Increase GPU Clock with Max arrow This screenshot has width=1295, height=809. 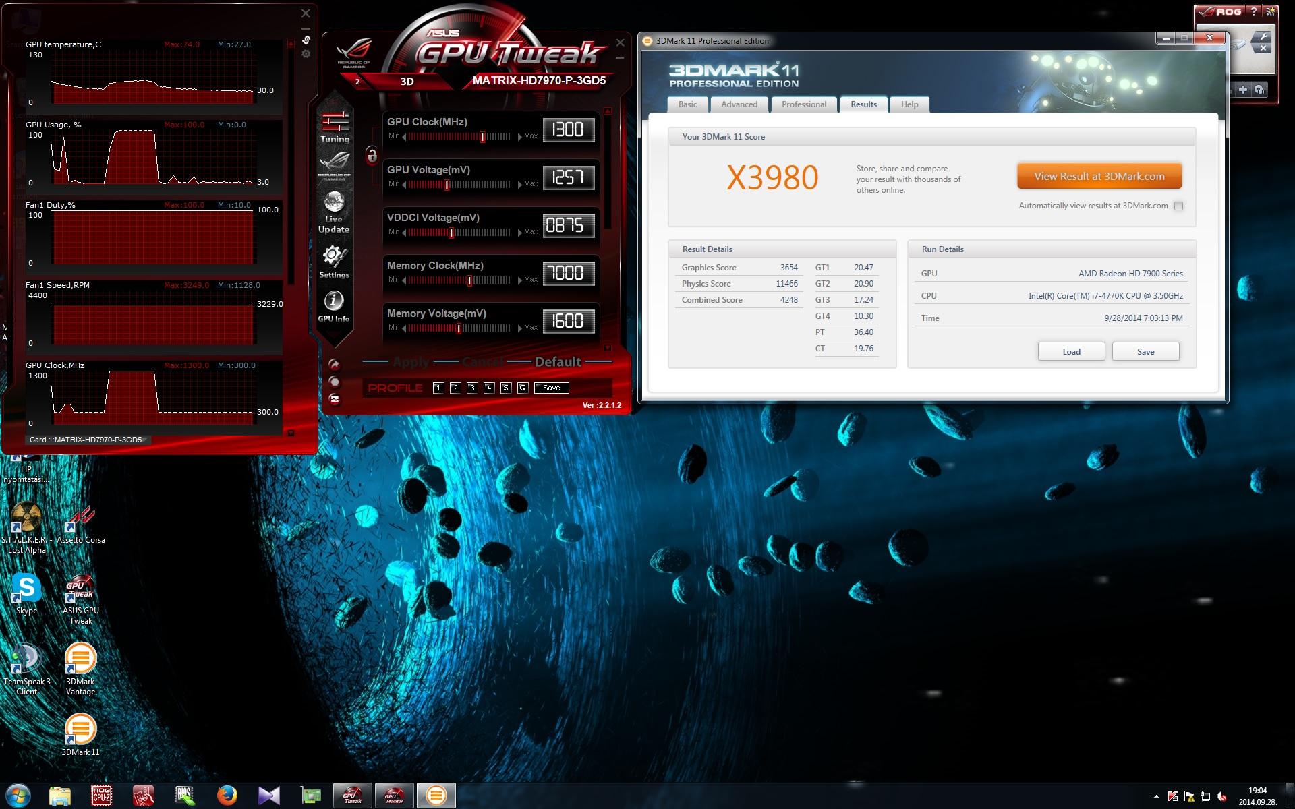pos(520,137)
